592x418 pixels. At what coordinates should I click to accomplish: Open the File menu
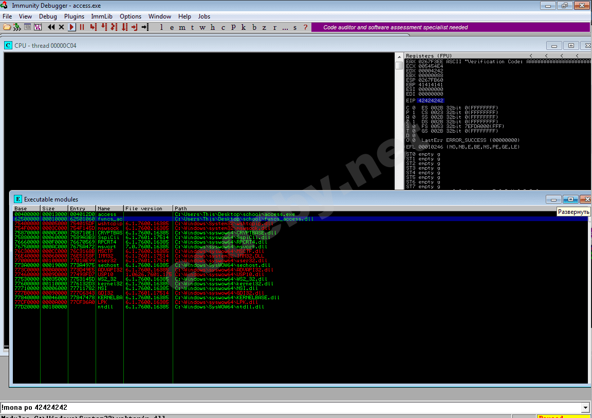(x=7, y=16)
